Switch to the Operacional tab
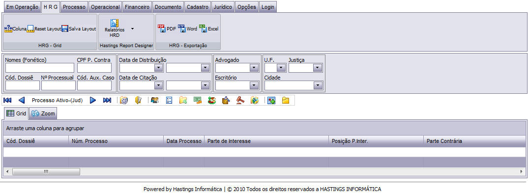The image size is (528, 194). point(105,7)
